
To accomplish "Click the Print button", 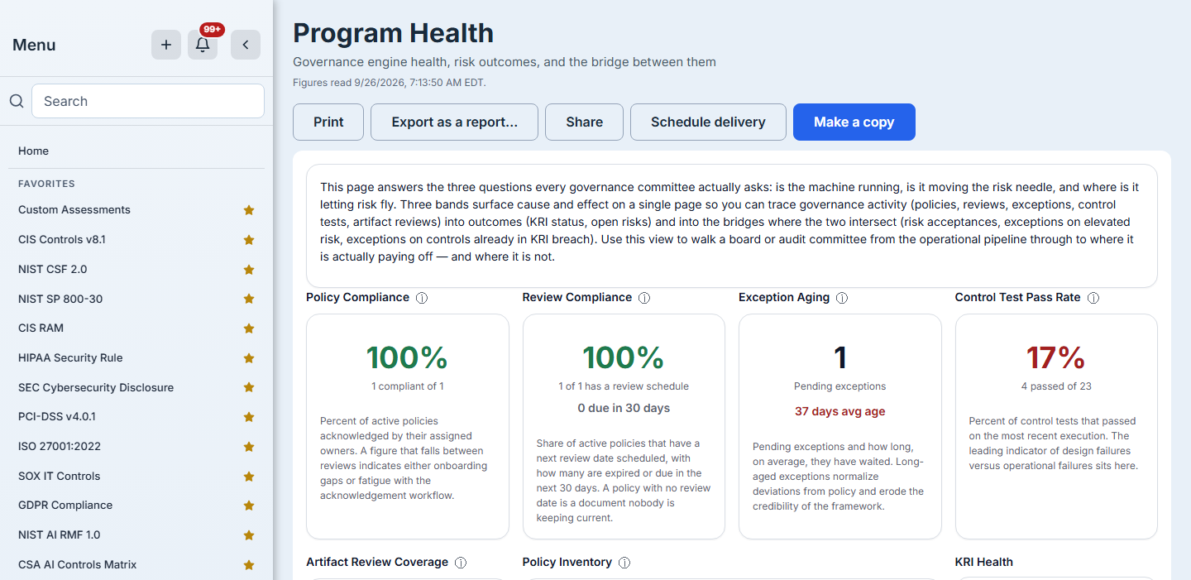I will pyautogui.click(x=328, y=122).
